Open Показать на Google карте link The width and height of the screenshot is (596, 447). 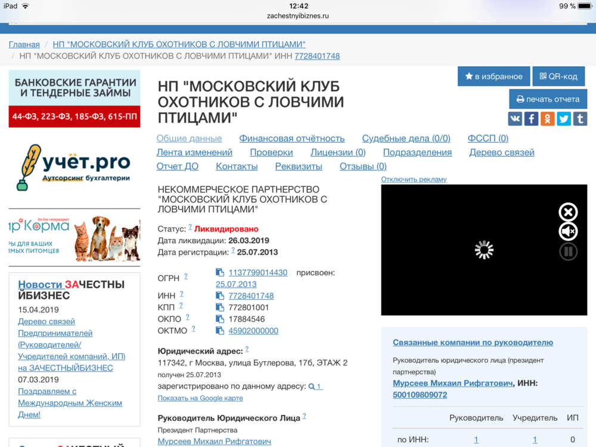(200, 398)
